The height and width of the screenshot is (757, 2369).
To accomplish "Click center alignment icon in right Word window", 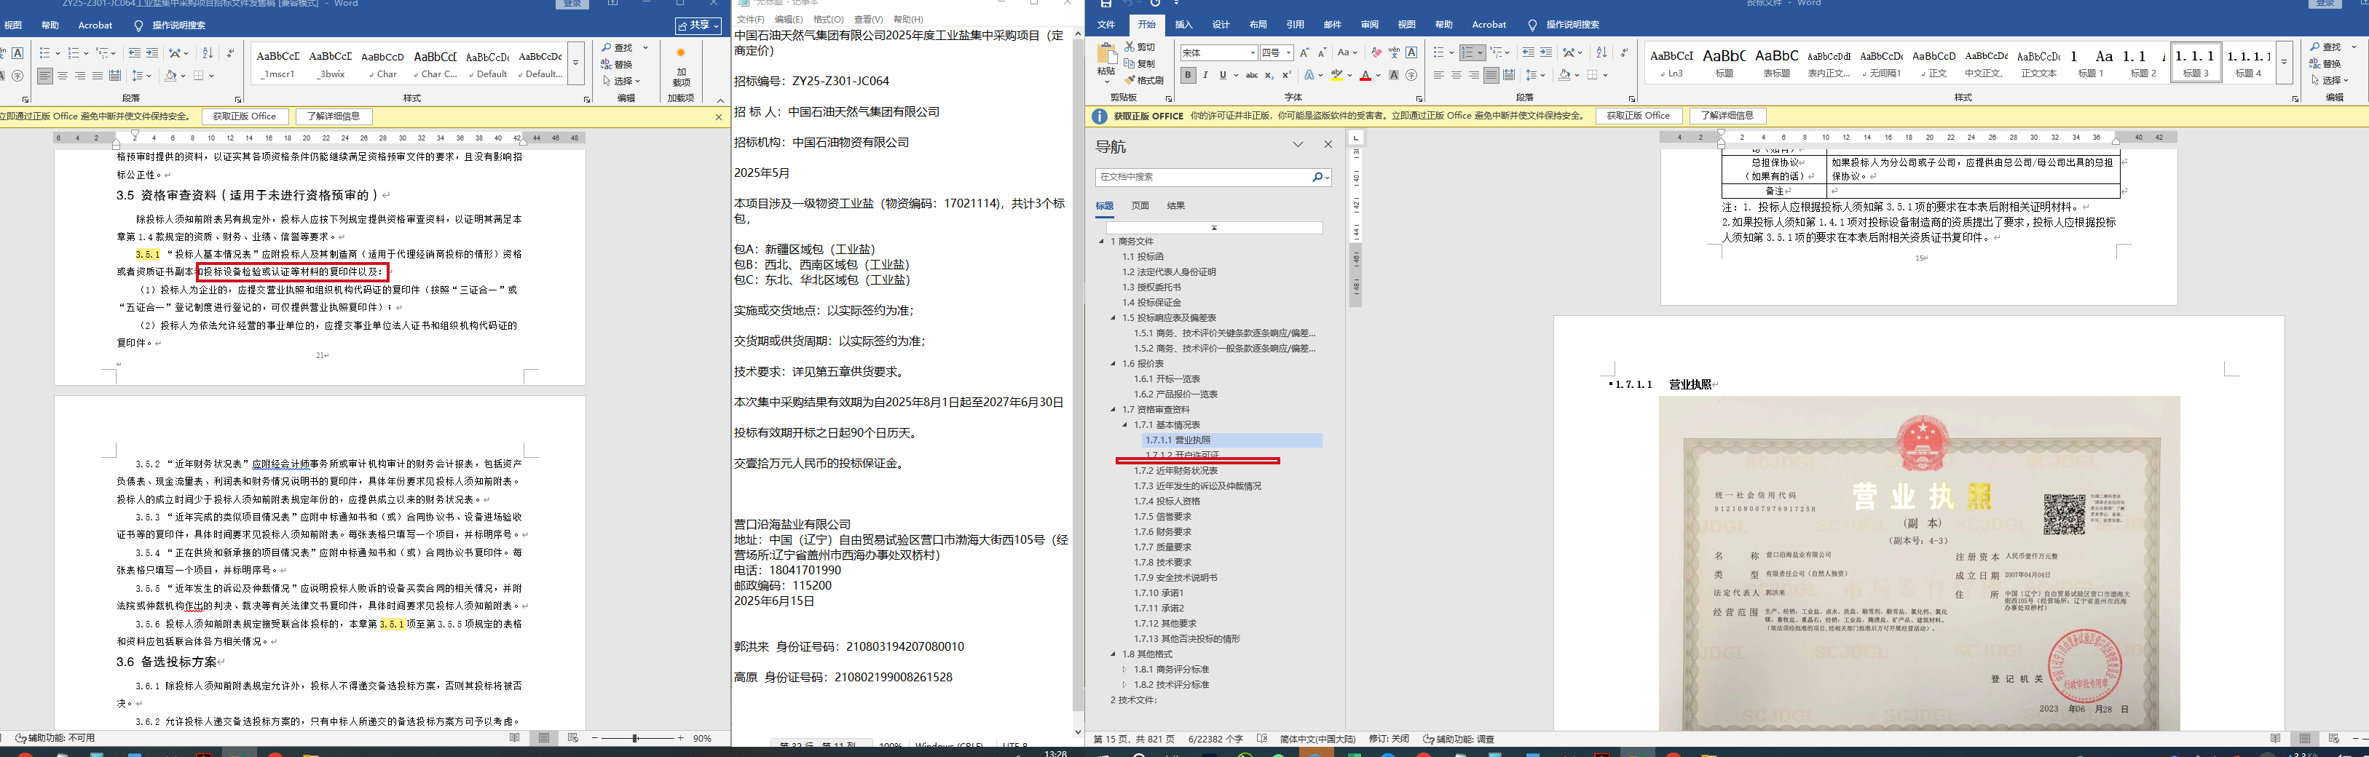I will (1457, 75).
